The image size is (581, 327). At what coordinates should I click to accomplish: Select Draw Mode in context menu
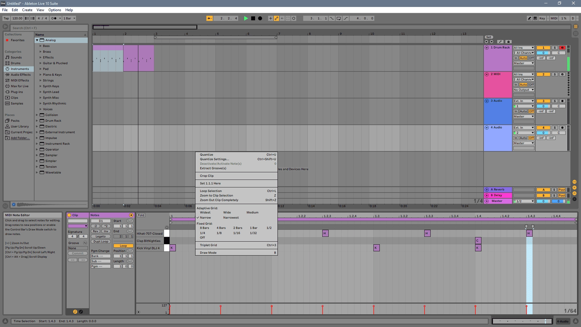pos(236,253)
